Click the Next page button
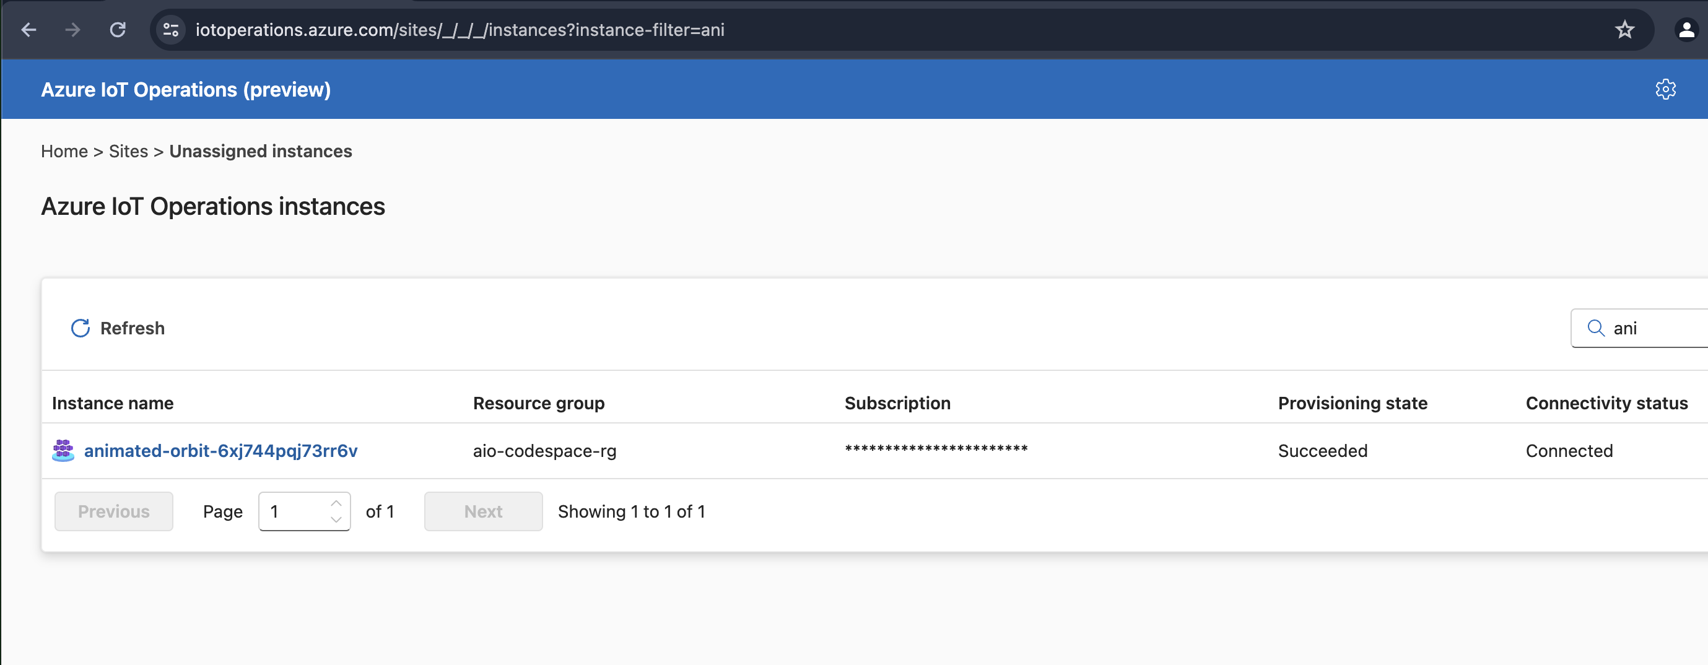1708x665 pixels. coord(482,511)
